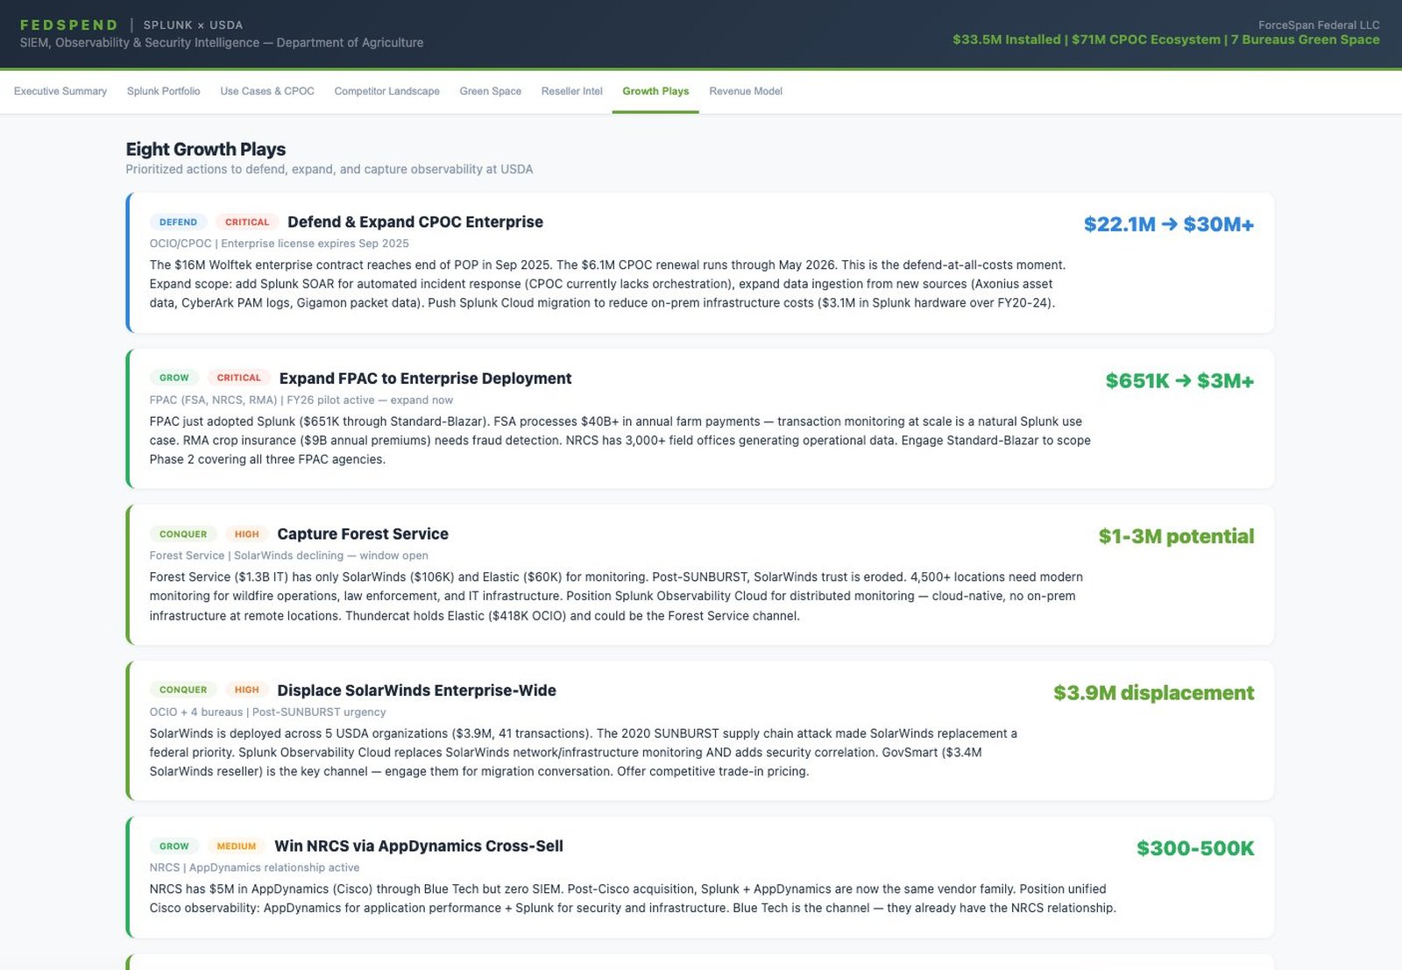Switch to the Revenue Model tab
Viewport: 1402px width, 970px height.
pos(746,91)
